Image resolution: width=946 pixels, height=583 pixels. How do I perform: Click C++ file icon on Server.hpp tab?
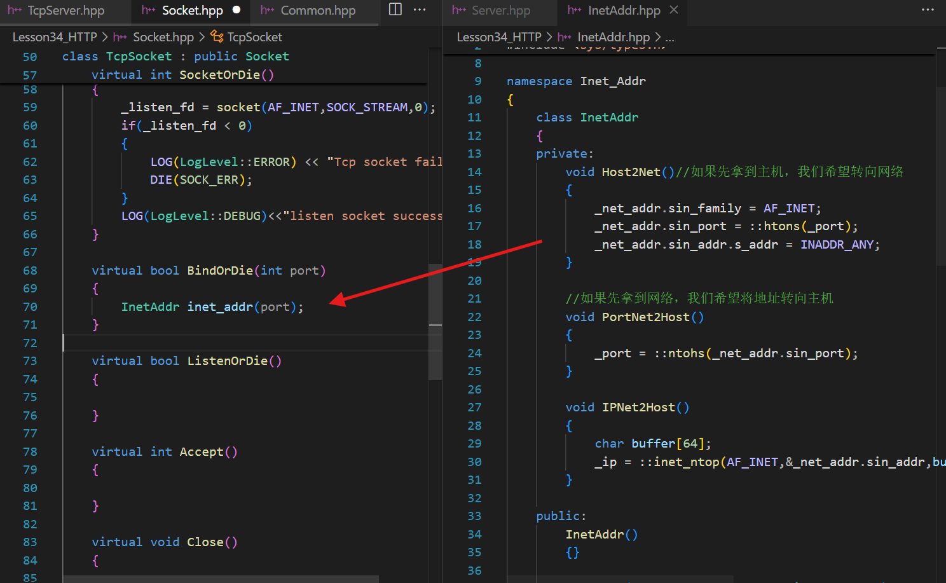pyautogui.click(x=459, y=10)
